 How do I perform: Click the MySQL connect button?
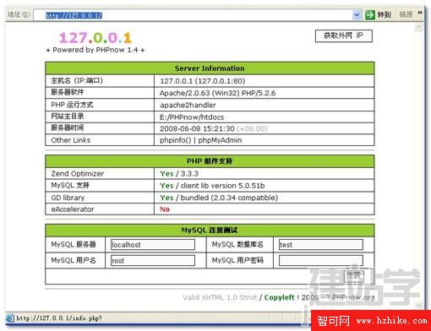pos(353,276)
